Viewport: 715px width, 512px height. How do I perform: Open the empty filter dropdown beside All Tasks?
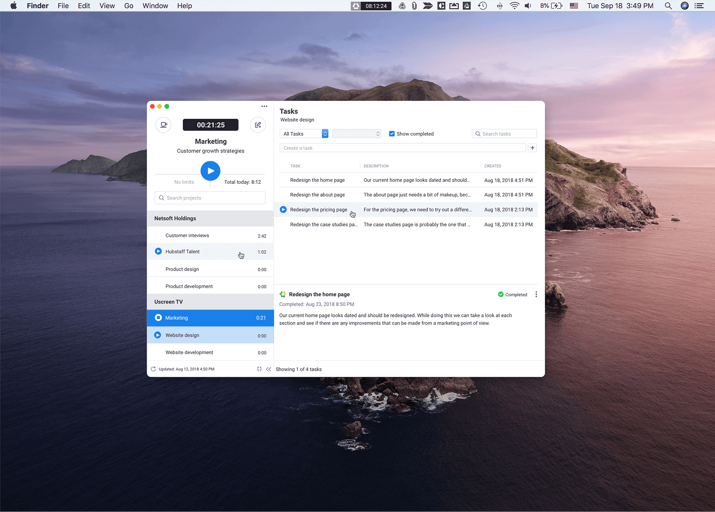(x=356, y=134)
